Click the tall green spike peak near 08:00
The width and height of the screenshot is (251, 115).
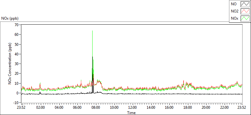92,31
